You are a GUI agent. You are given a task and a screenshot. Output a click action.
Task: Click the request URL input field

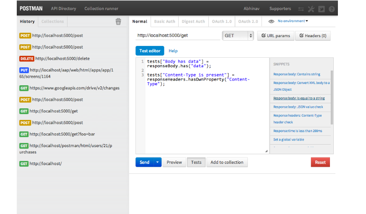[x=178, y=36]
